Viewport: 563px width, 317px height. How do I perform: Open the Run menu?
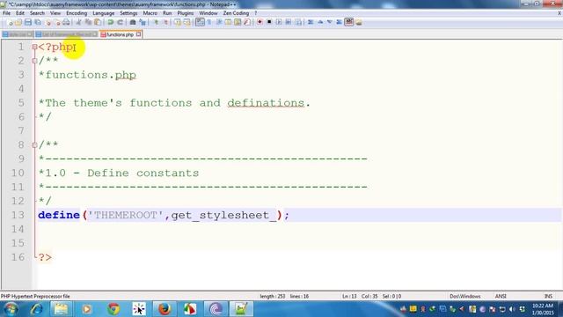click(167, 13)
